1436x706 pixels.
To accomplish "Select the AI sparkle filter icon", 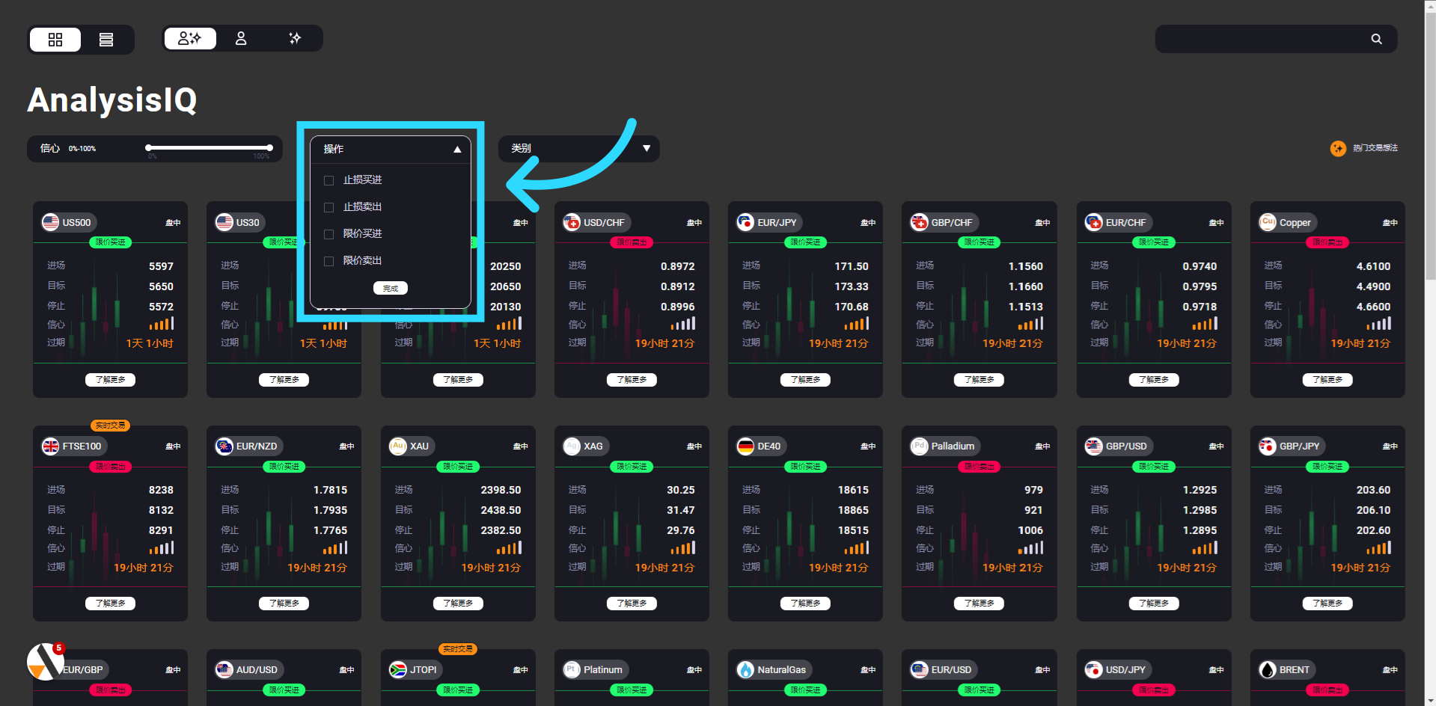I will pos(295,38).
